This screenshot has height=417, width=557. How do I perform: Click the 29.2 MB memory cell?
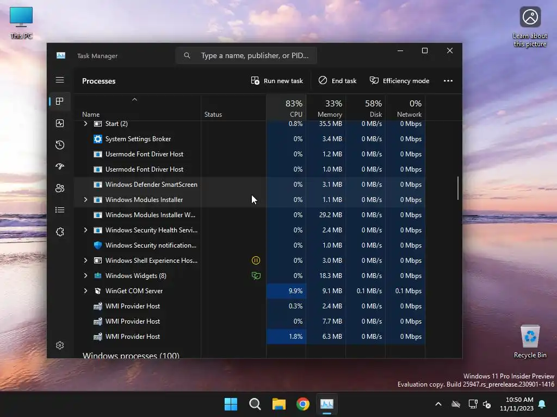[326, 215]
